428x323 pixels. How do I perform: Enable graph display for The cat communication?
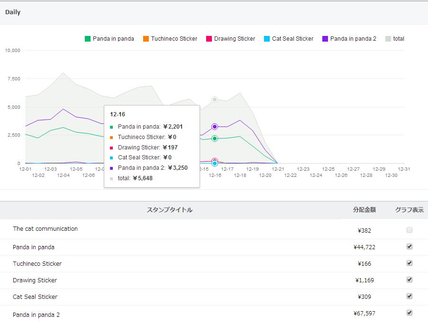click(410, 230)
